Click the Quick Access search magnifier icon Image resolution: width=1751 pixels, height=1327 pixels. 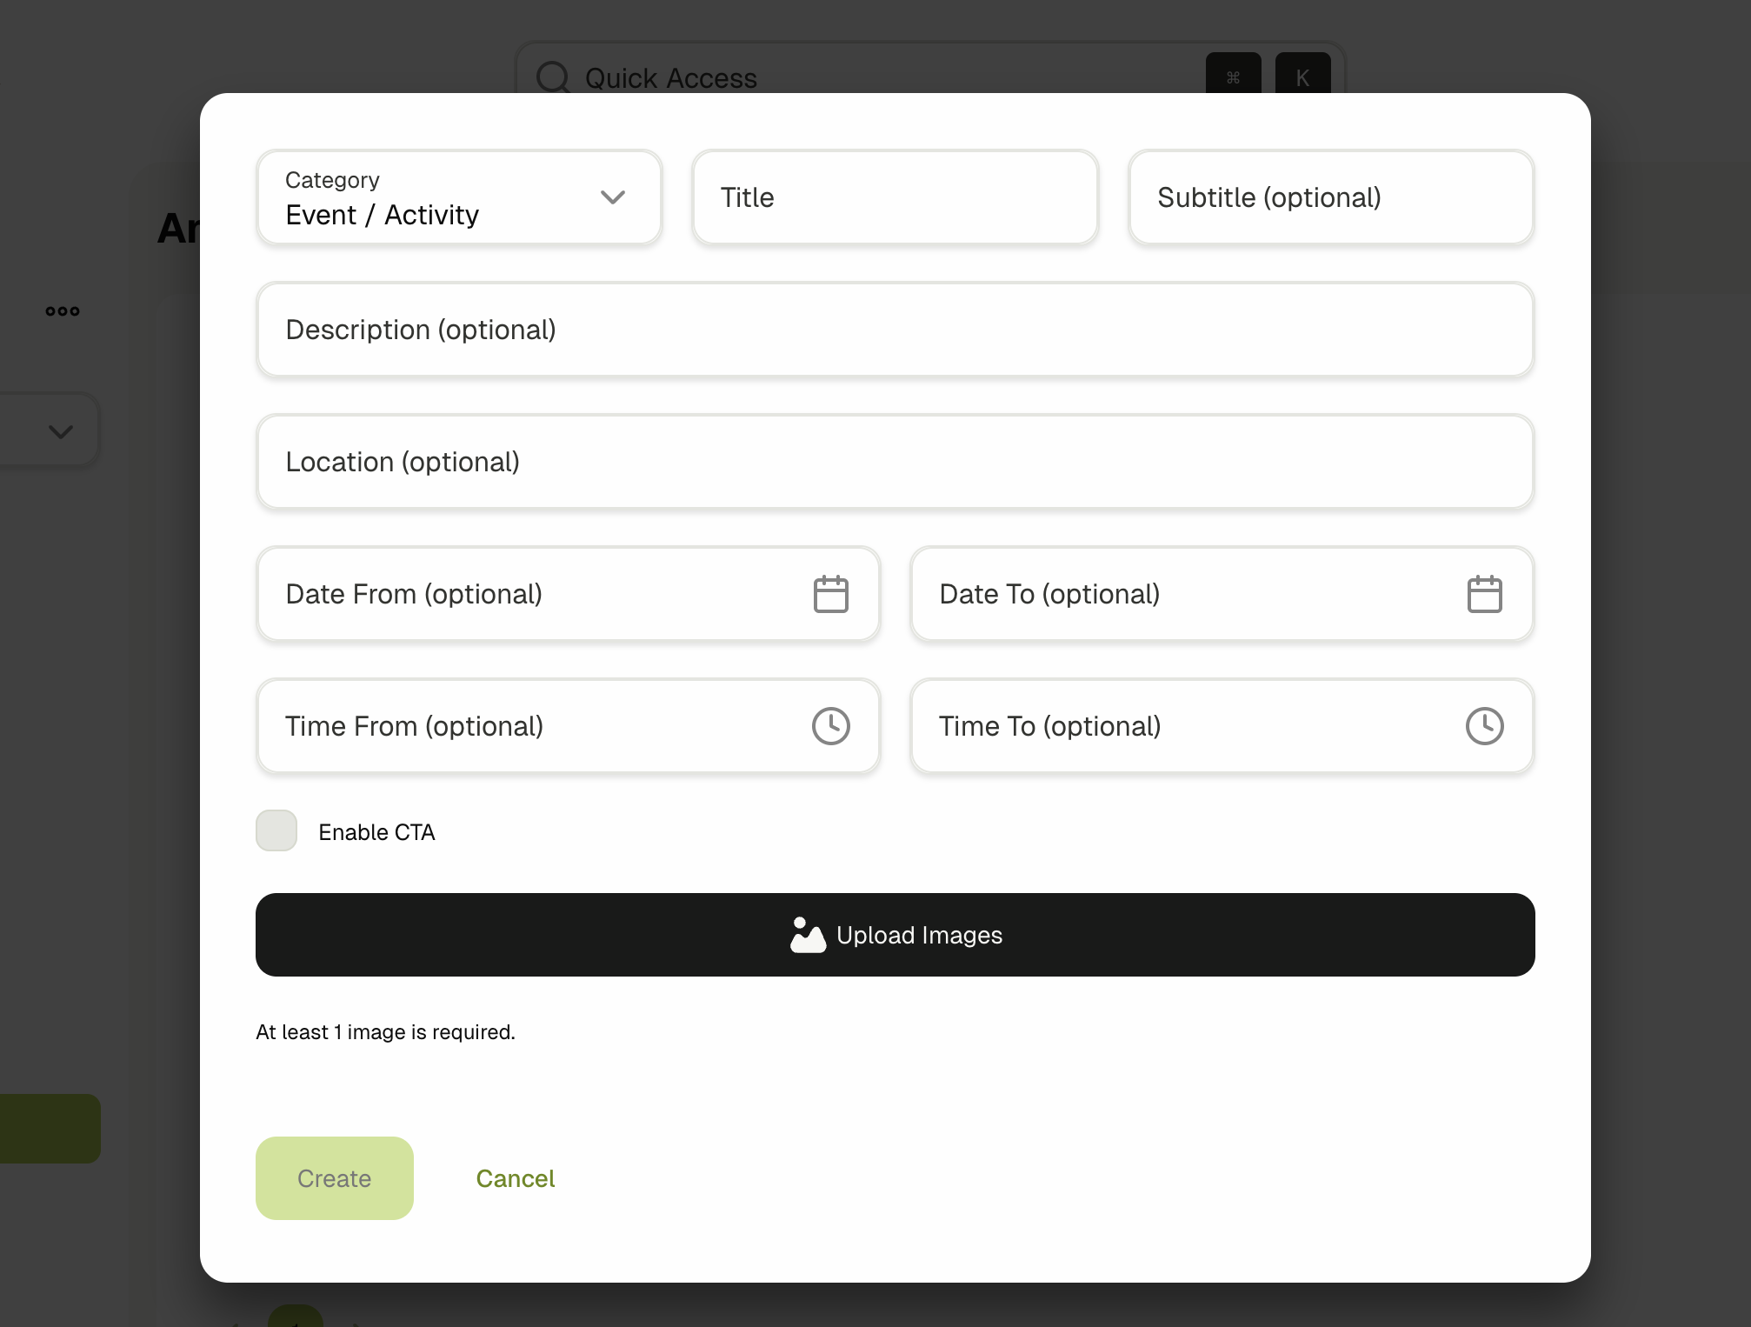(553, 77)
